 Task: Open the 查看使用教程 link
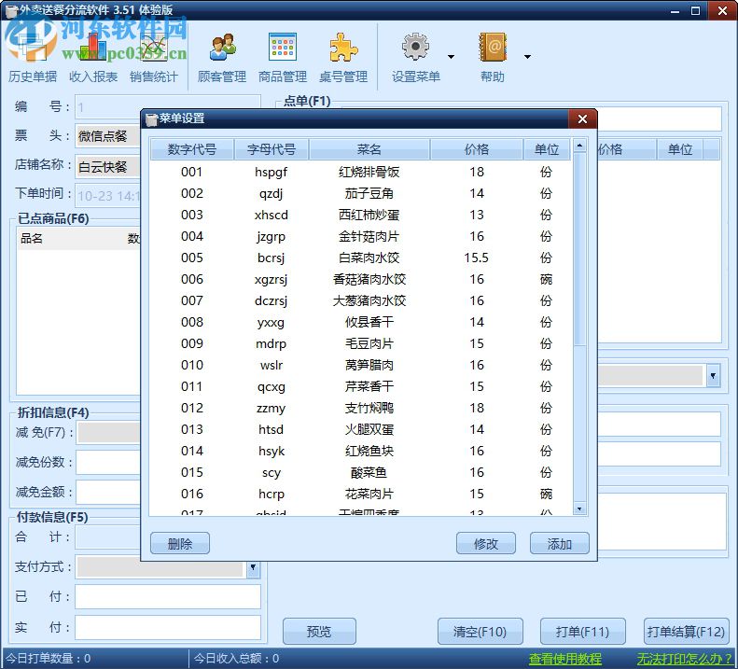coord(564,659)
